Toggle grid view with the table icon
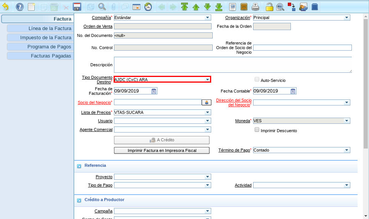 tap(136, 7)
